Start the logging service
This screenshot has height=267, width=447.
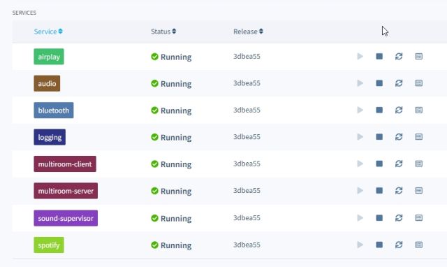pos(360,137)
